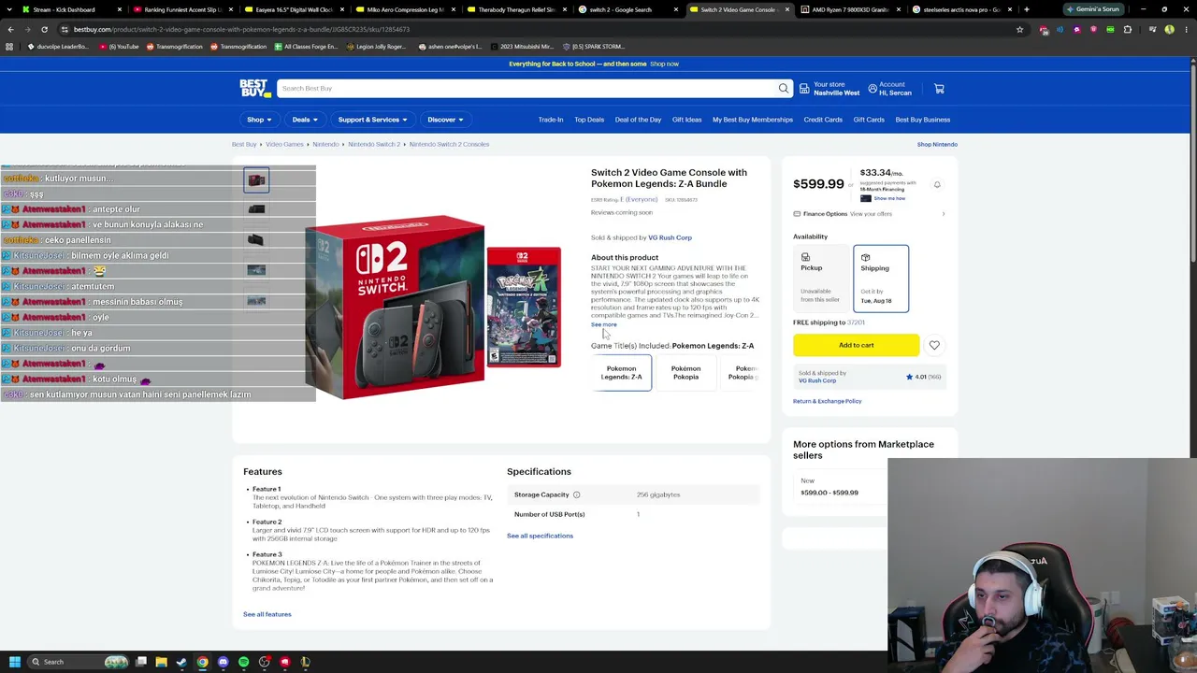Screen dimensions: 1197x673
Task: Open Task View in the taskbar
Action: [x=141, y=662]
